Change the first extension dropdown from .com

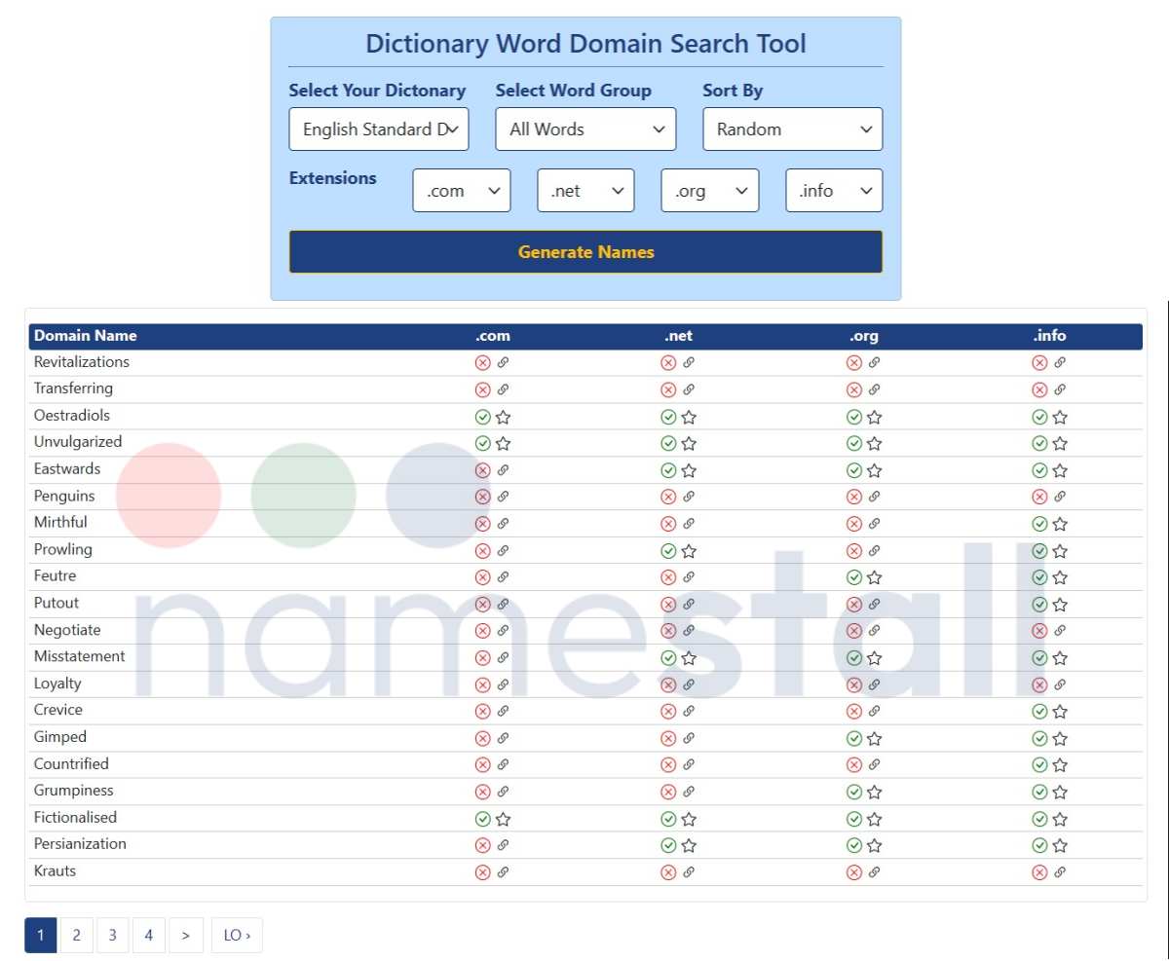[x=462, y=190]
